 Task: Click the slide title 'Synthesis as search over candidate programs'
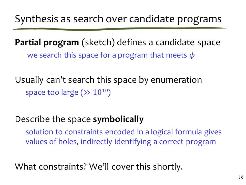[x=118, y=19]
